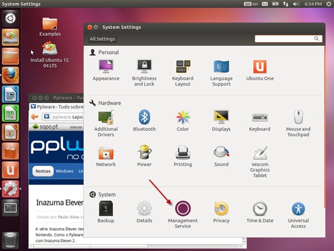Click the All Settings button
Screen dimensions: 334x251
(x=102, y=39)
